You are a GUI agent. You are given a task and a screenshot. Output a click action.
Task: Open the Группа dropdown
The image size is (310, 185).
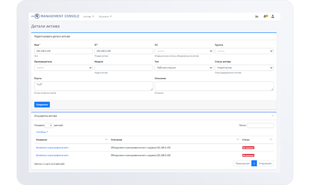(x=244, y=51)
